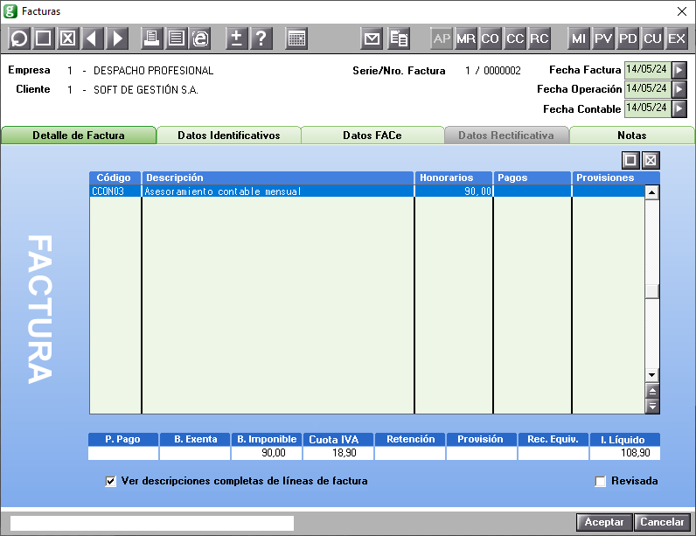Image resolution: width=696 pixels, height=536 pixels.
Task: Click the crossed box delete toolbar icon
Action: tap(68, 38)
